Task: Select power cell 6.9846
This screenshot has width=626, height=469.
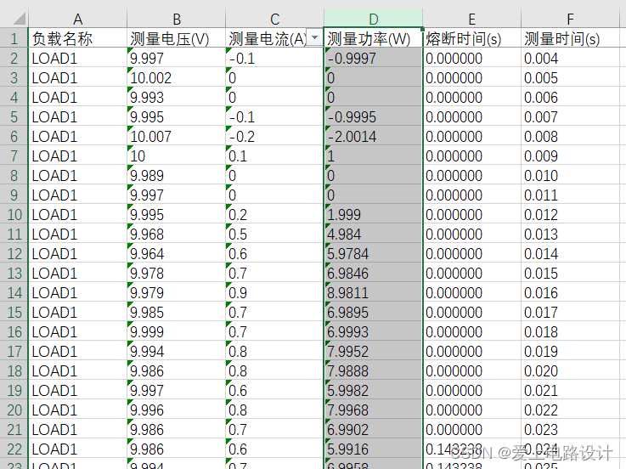Action: (373, 274)
